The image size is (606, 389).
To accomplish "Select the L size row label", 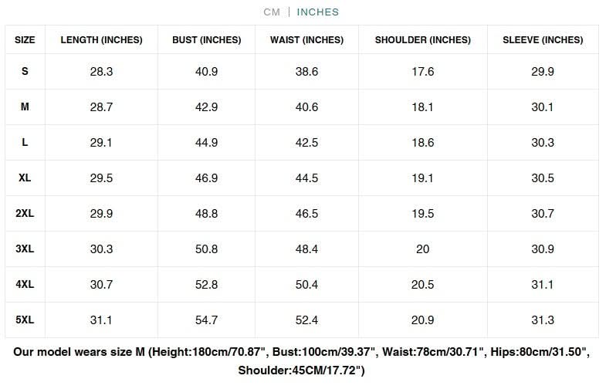I will [x=25, y=143].
